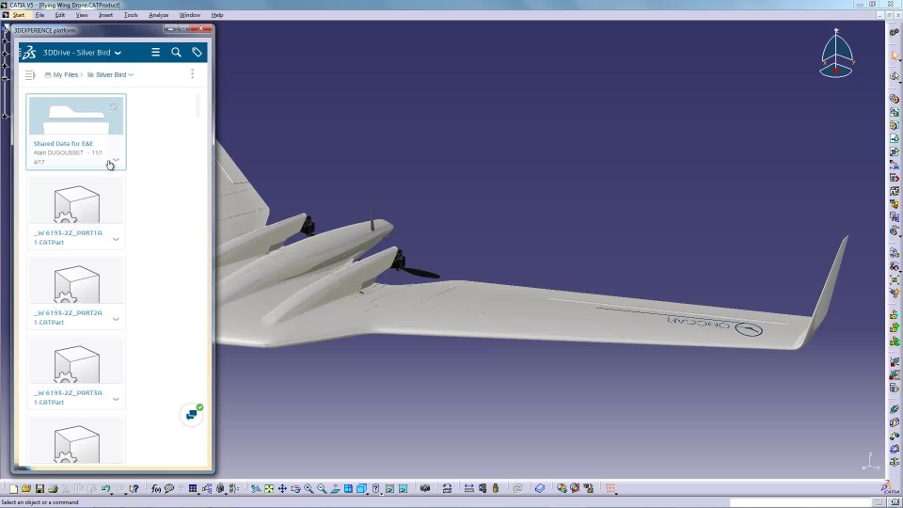The image size is (903, 508).
Task: Select the Pan arrows tool
Action: pos(282,488)
